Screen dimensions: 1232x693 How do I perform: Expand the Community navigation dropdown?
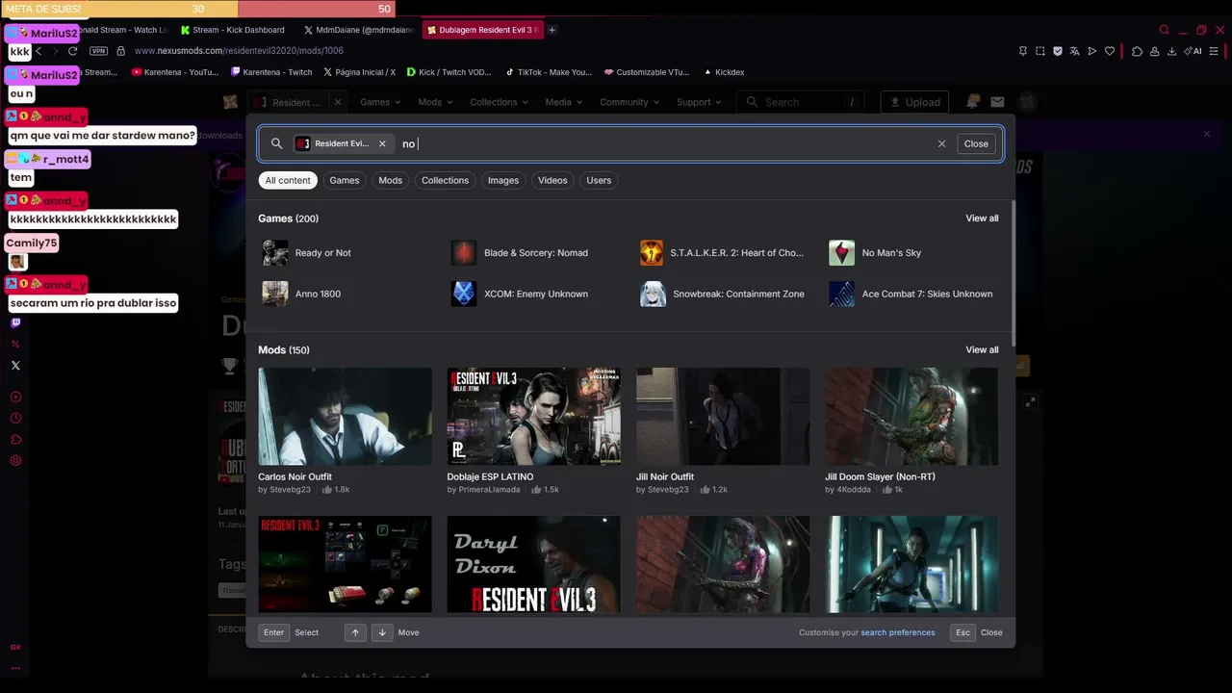[x=629, y=102]
